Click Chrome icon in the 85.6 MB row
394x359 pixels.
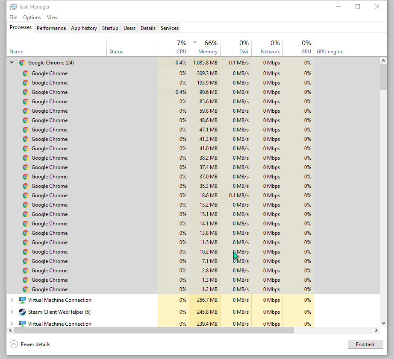(25, 102)
